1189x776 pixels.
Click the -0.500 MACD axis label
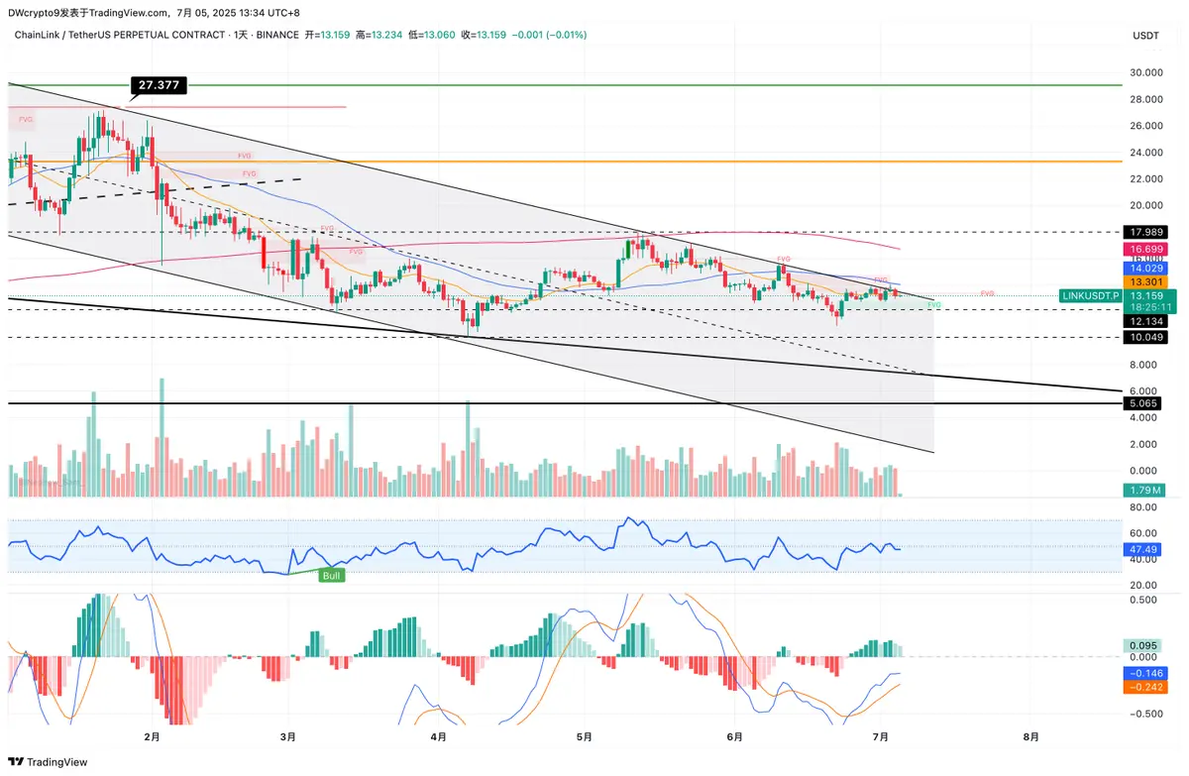click(x=1147, y=714)
